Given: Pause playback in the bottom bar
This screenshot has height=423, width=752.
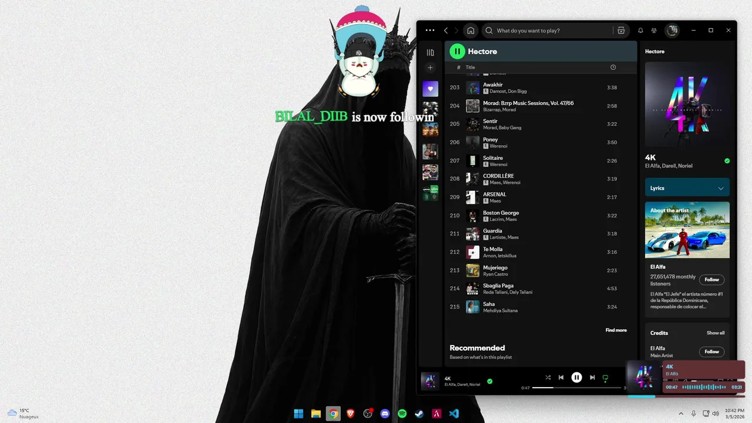Looking at the screenshot, I should tap(577, 377).
